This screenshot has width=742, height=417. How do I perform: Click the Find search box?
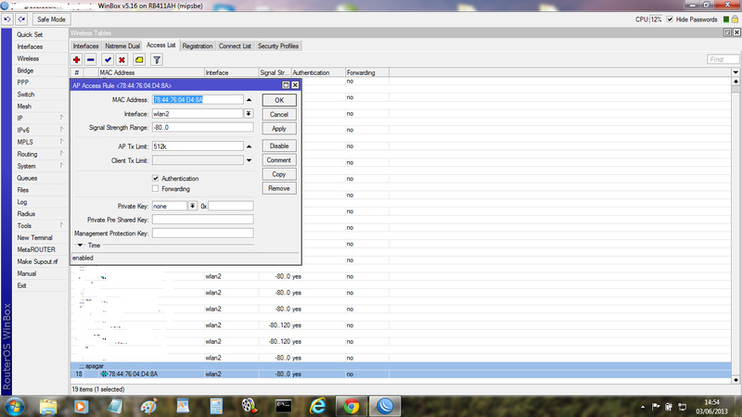click(723, 59)
